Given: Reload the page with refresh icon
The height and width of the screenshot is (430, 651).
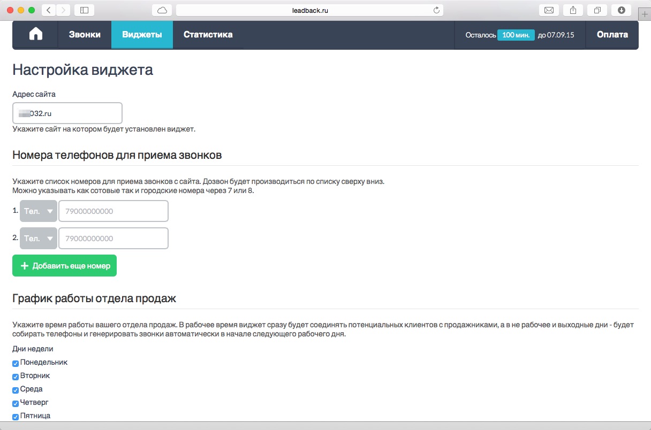Looking at the screenshot, I should pos(436,10).
